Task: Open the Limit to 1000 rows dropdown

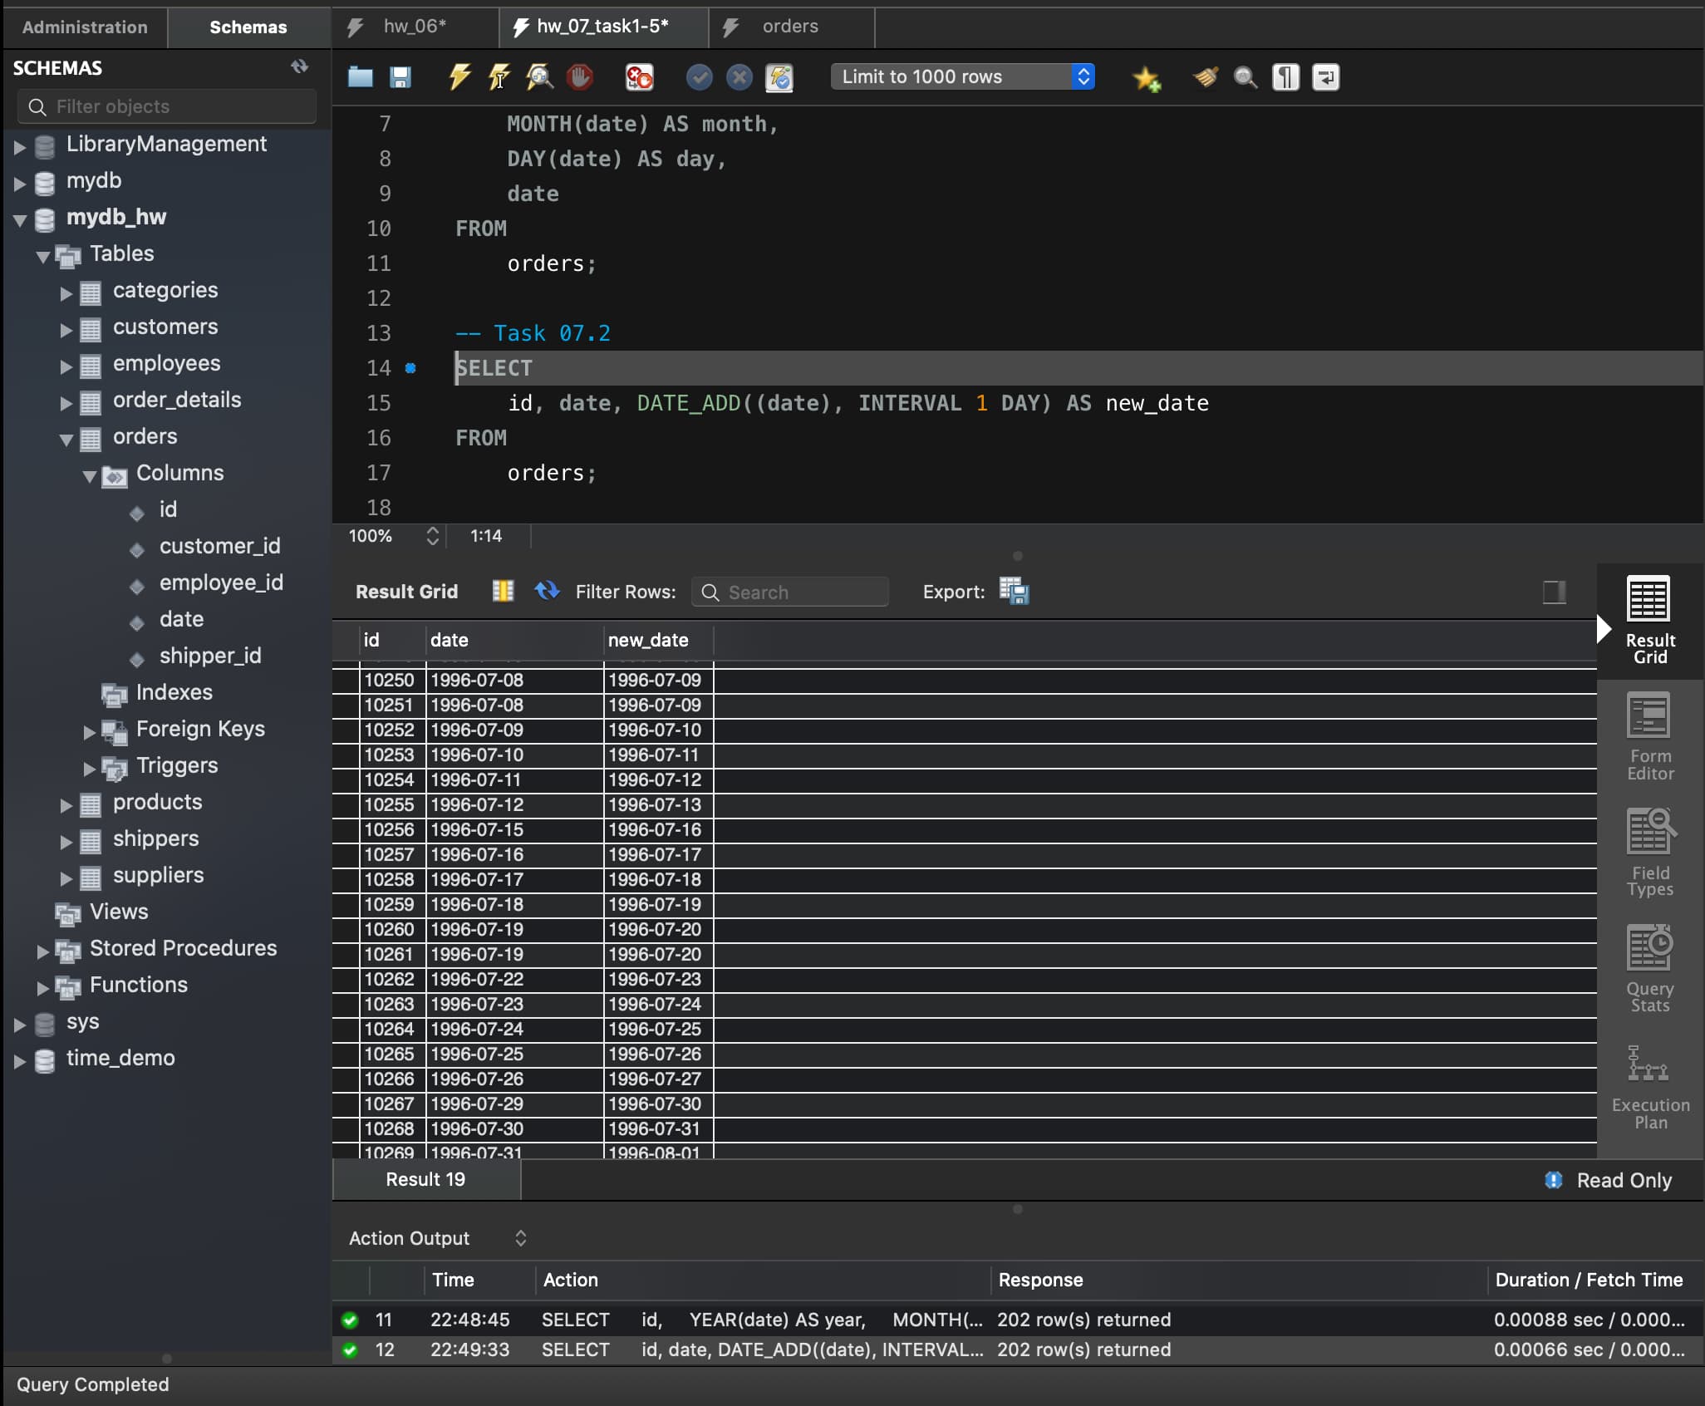Action: (962, 76)
